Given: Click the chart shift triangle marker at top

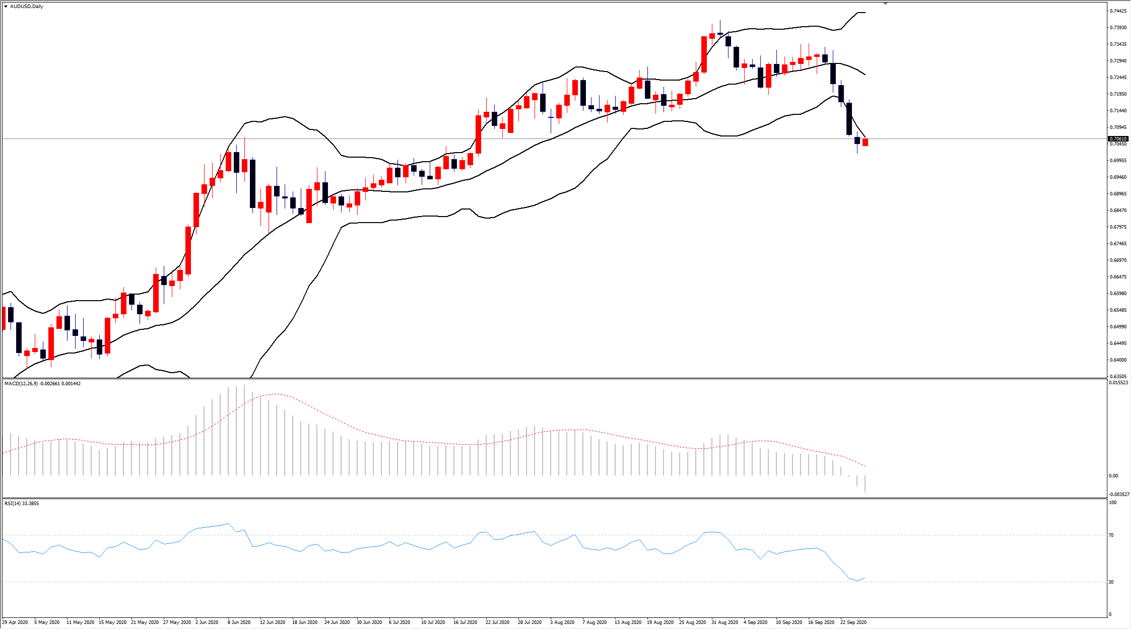Looking at the screenshot, I should [885, 4].
